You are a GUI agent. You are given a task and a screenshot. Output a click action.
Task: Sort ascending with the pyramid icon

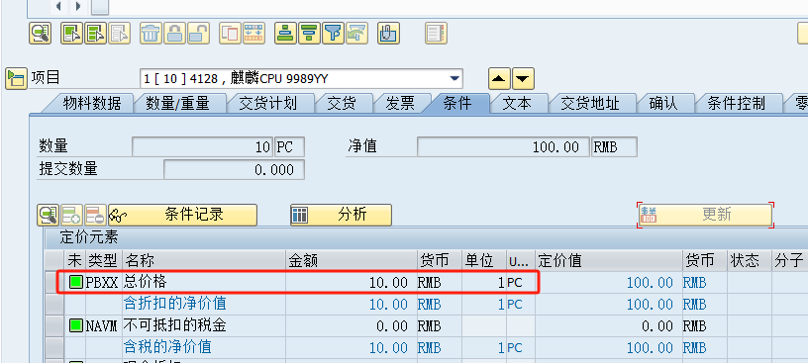[285, 34]
